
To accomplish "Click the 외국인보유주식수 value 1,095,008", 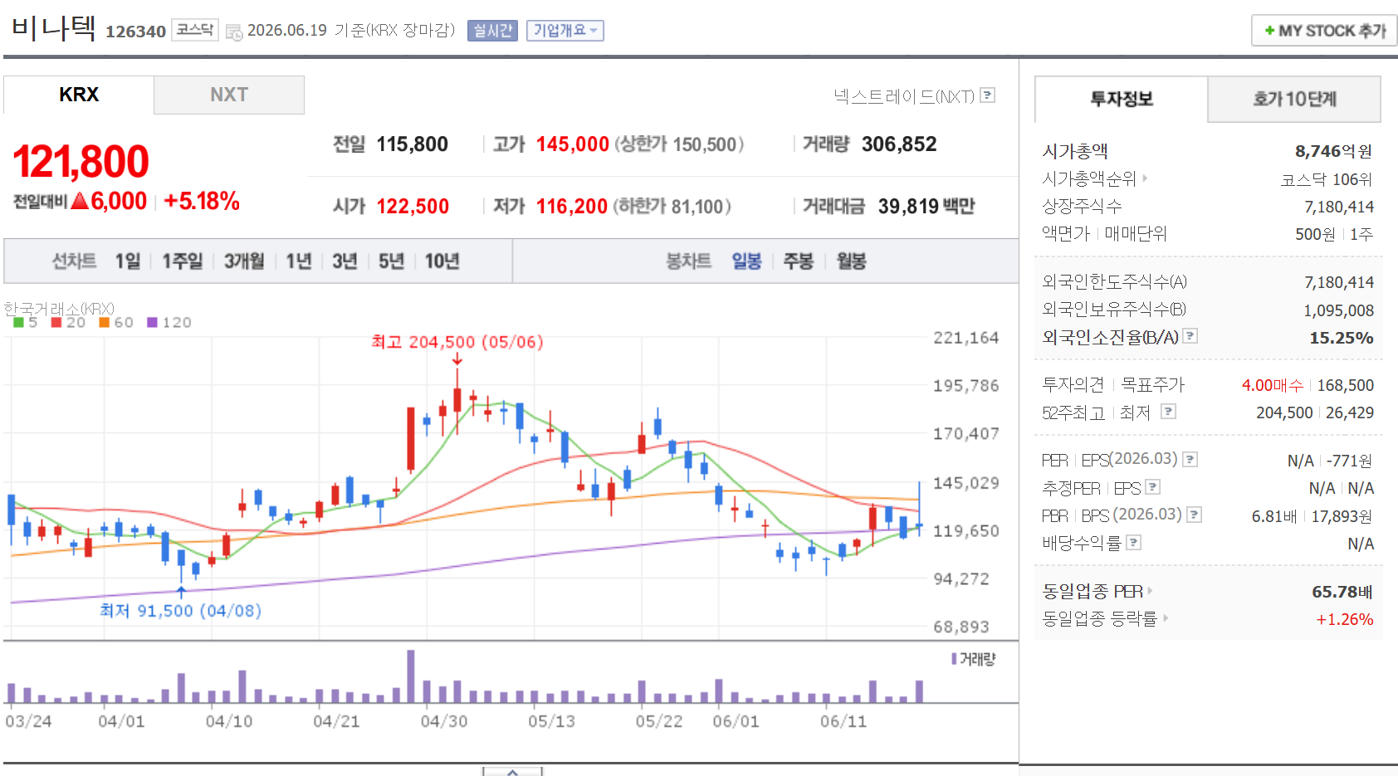I will pos(1339,310).
